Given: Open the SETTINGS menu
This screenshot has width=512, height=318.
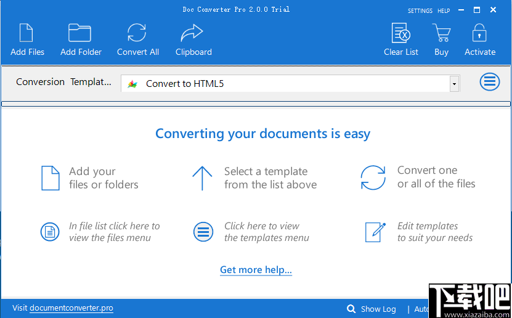Looking at the screenshot, I should tap(420, 10).
